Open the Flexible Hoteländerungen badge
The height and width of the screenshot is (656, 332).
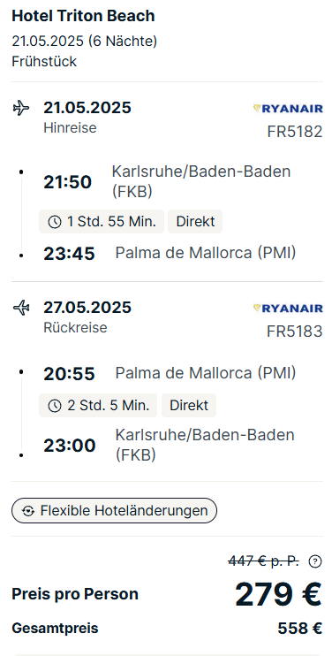click(114, 510)
